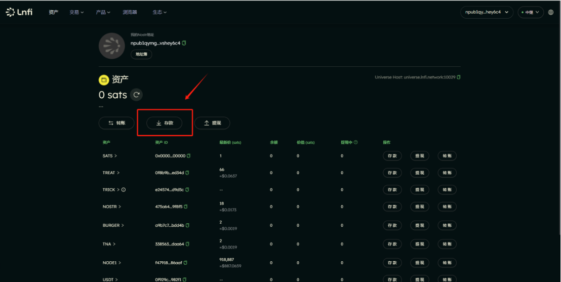Click the profile avatar image

111,46
